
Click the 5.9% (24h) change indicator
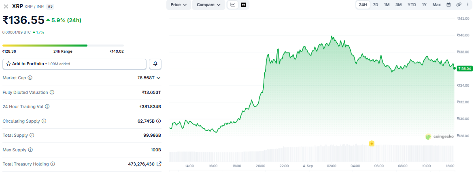[x=64, y=20]
